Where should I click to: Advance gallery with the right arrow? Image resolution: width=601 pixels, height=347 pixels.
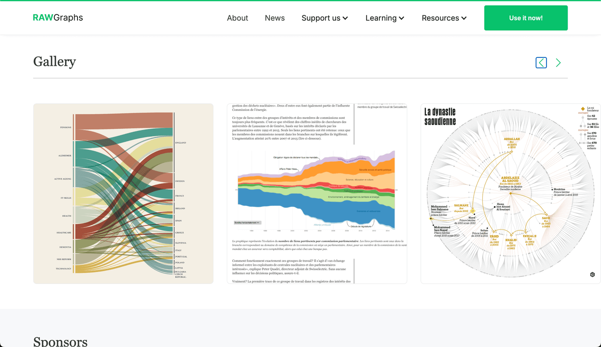[x=558, y=63]
